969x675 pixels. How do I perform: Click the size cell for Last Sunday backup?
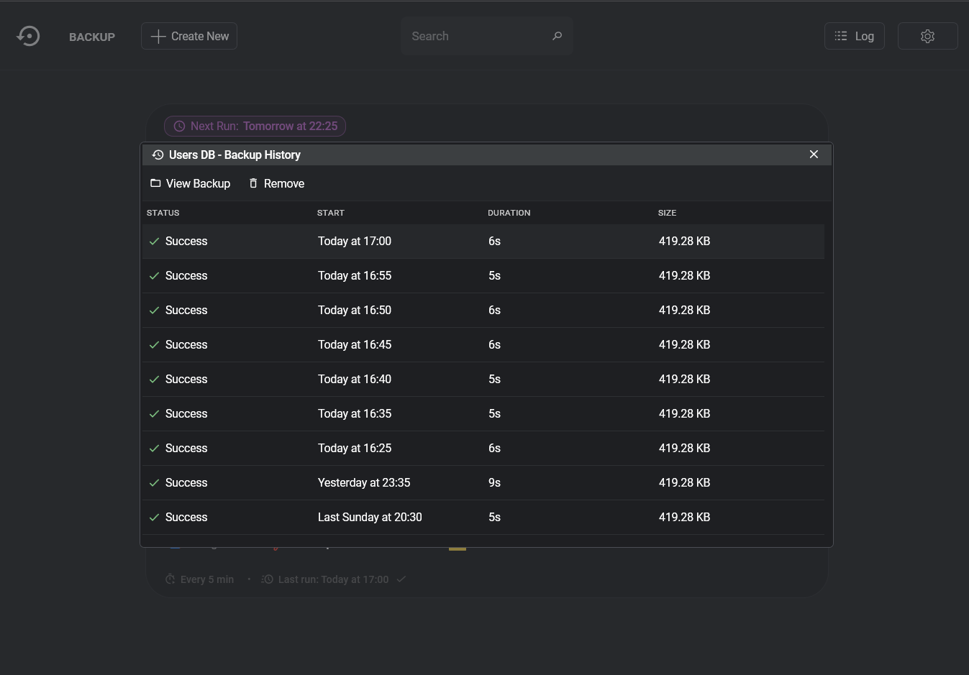[684, 518]
